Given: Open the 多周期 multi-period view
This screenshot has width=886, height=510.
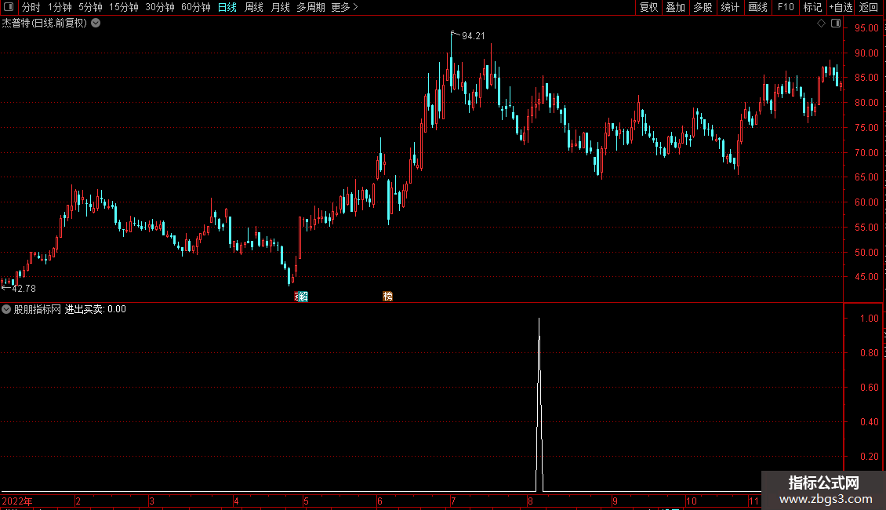Looking at the screenshot, I should click(x=310, y=7).
